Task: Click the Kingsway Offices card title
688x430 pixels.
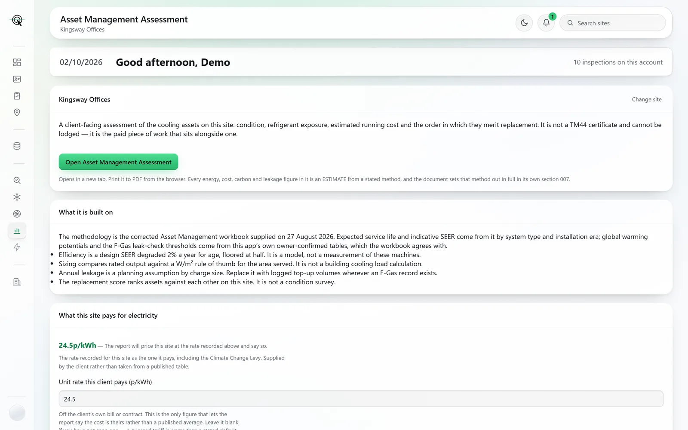Action: pos(84,99)
